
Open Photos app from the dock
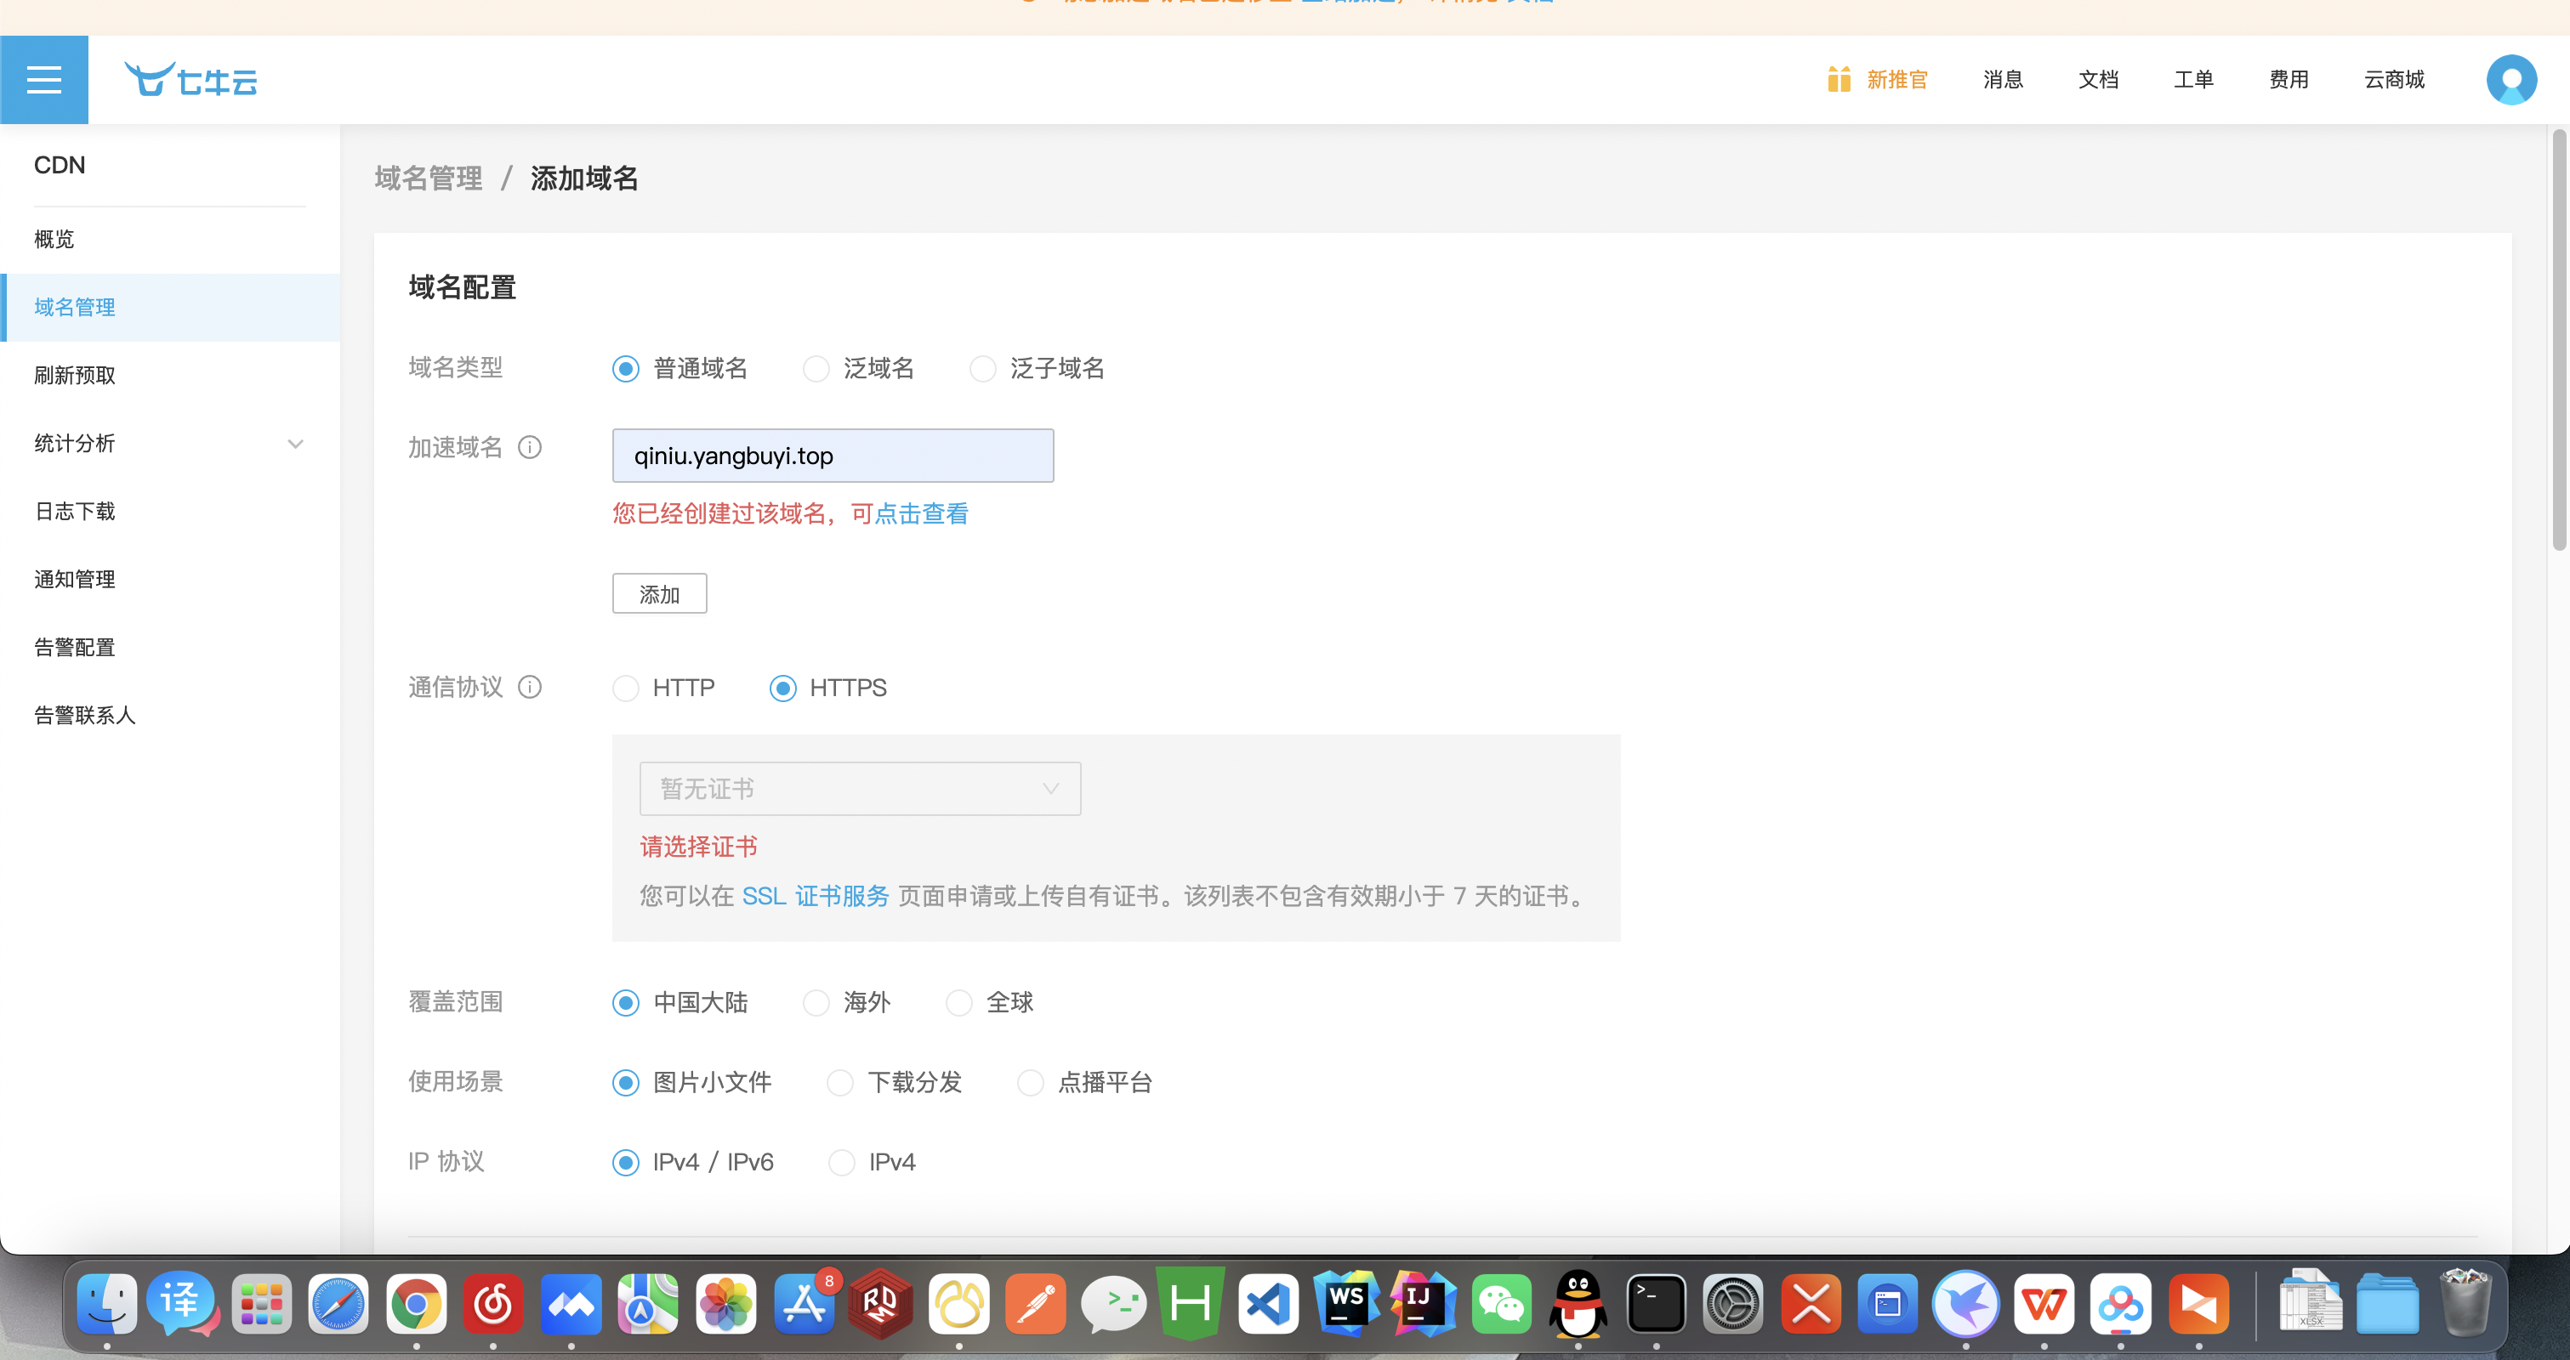725,1303
